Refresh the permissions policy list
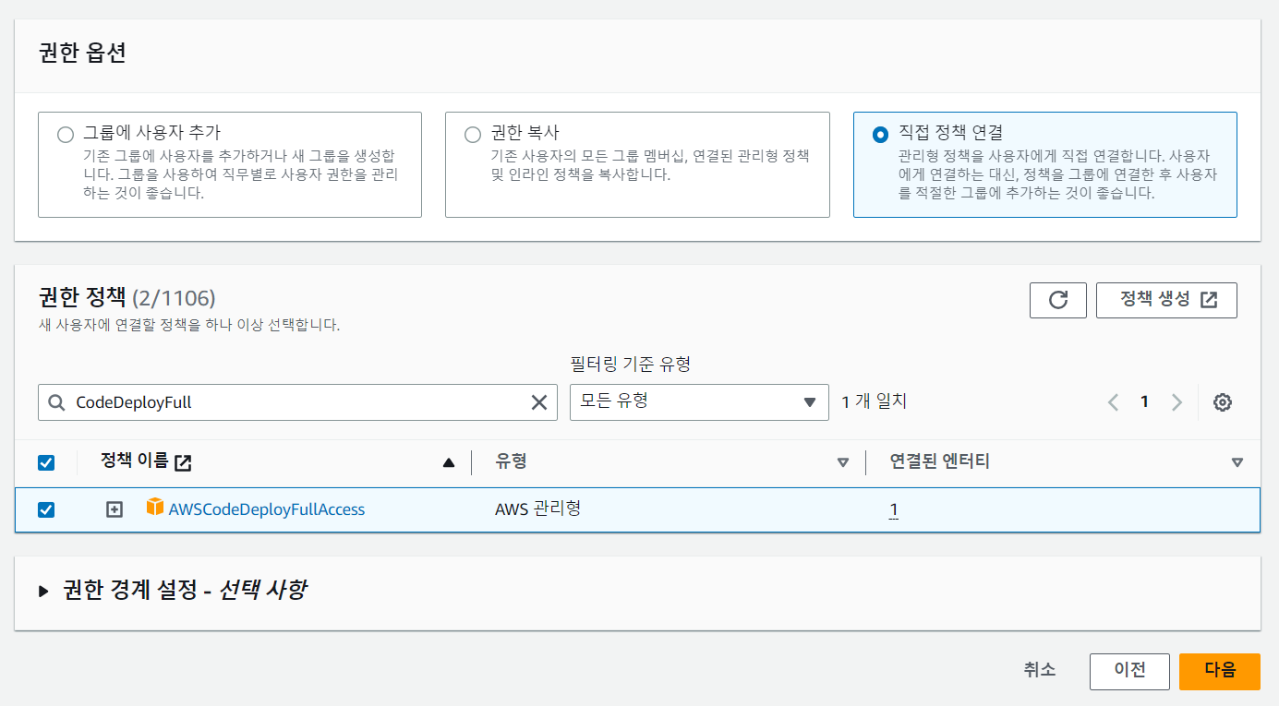Viewport: 1279px width, 706px height. tap(1058, 300)
